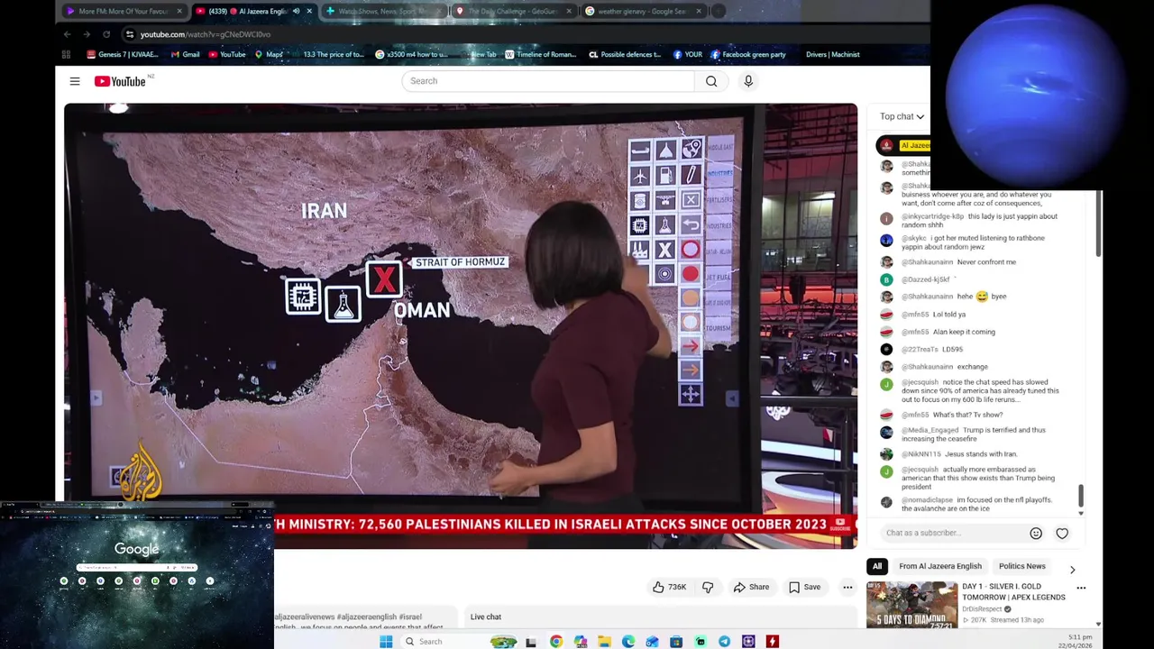Open Google Chrome from the taskbar
The image size is (1154, 649).
click(x=556, y=641)
